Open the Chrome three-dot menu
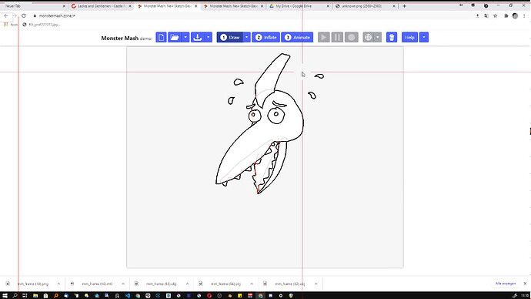The height and width of the screenshot is (299, 531). [524, 15]
